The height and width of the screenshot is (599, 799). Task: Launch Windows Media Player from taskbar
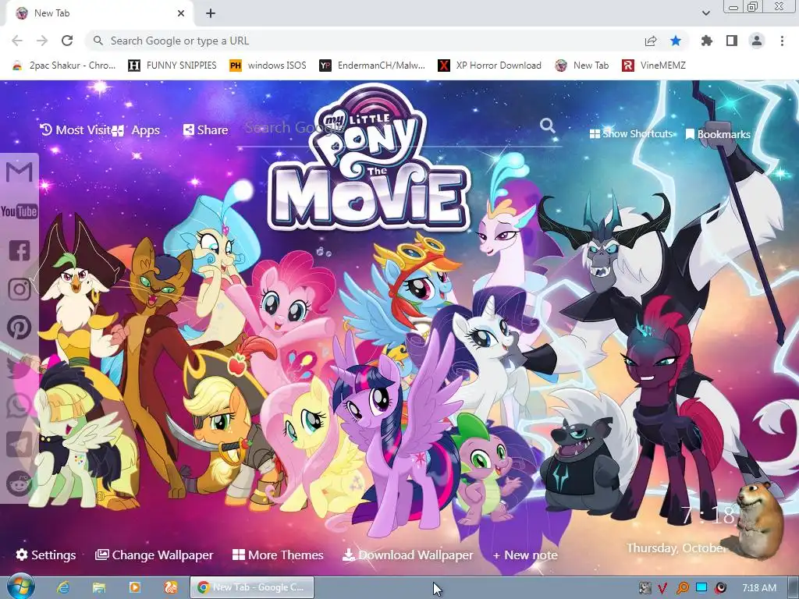134,587
